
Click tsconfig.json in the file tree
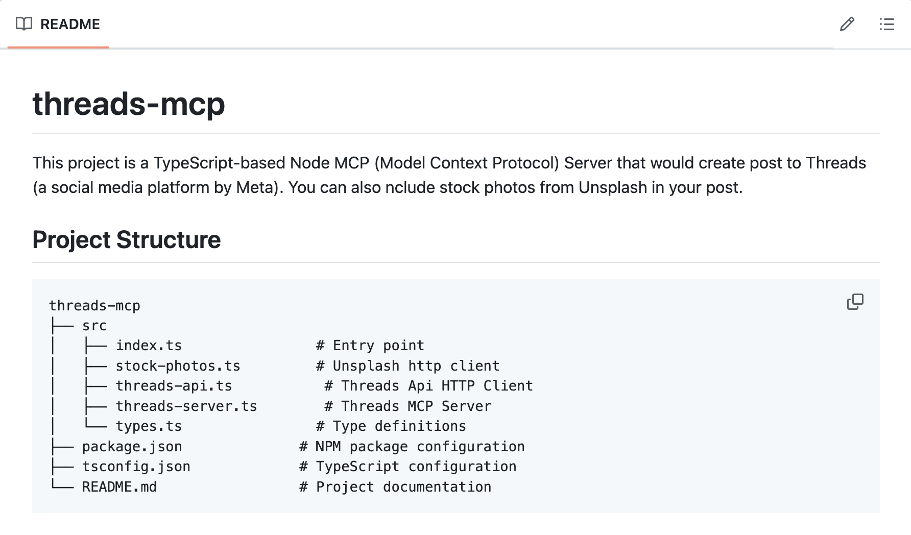pos(136,467)
